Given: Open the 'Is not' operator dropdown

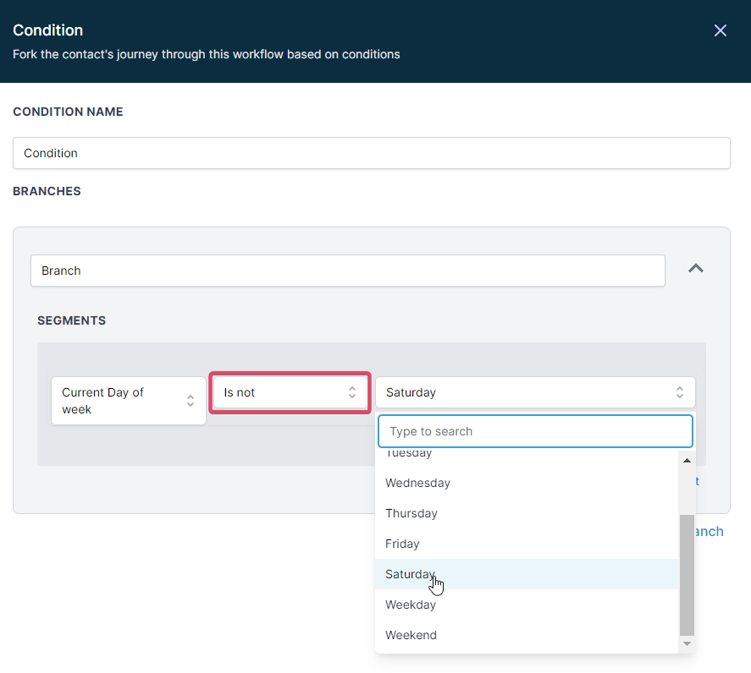Looking at the screenshot, I should pyautogui.click(x=290, y=392).
